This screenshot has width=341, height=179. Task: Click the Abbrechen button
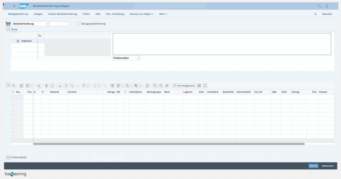[x=328, y=166]
